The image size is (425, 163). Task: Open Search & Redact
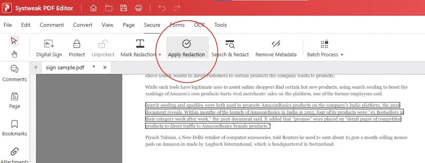[230, 48]
